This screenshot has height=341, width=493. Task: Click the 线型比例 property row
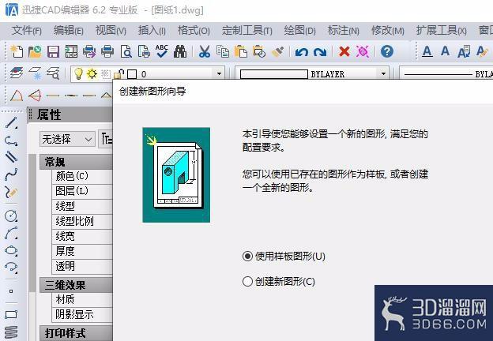(81, 221)
